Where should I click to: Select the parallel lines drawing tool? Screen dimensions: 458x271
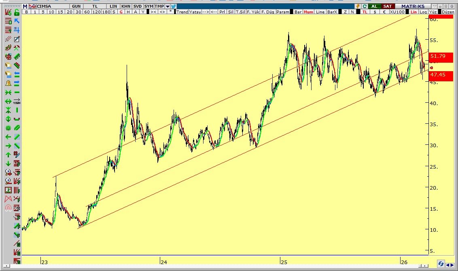click(8, 39)
